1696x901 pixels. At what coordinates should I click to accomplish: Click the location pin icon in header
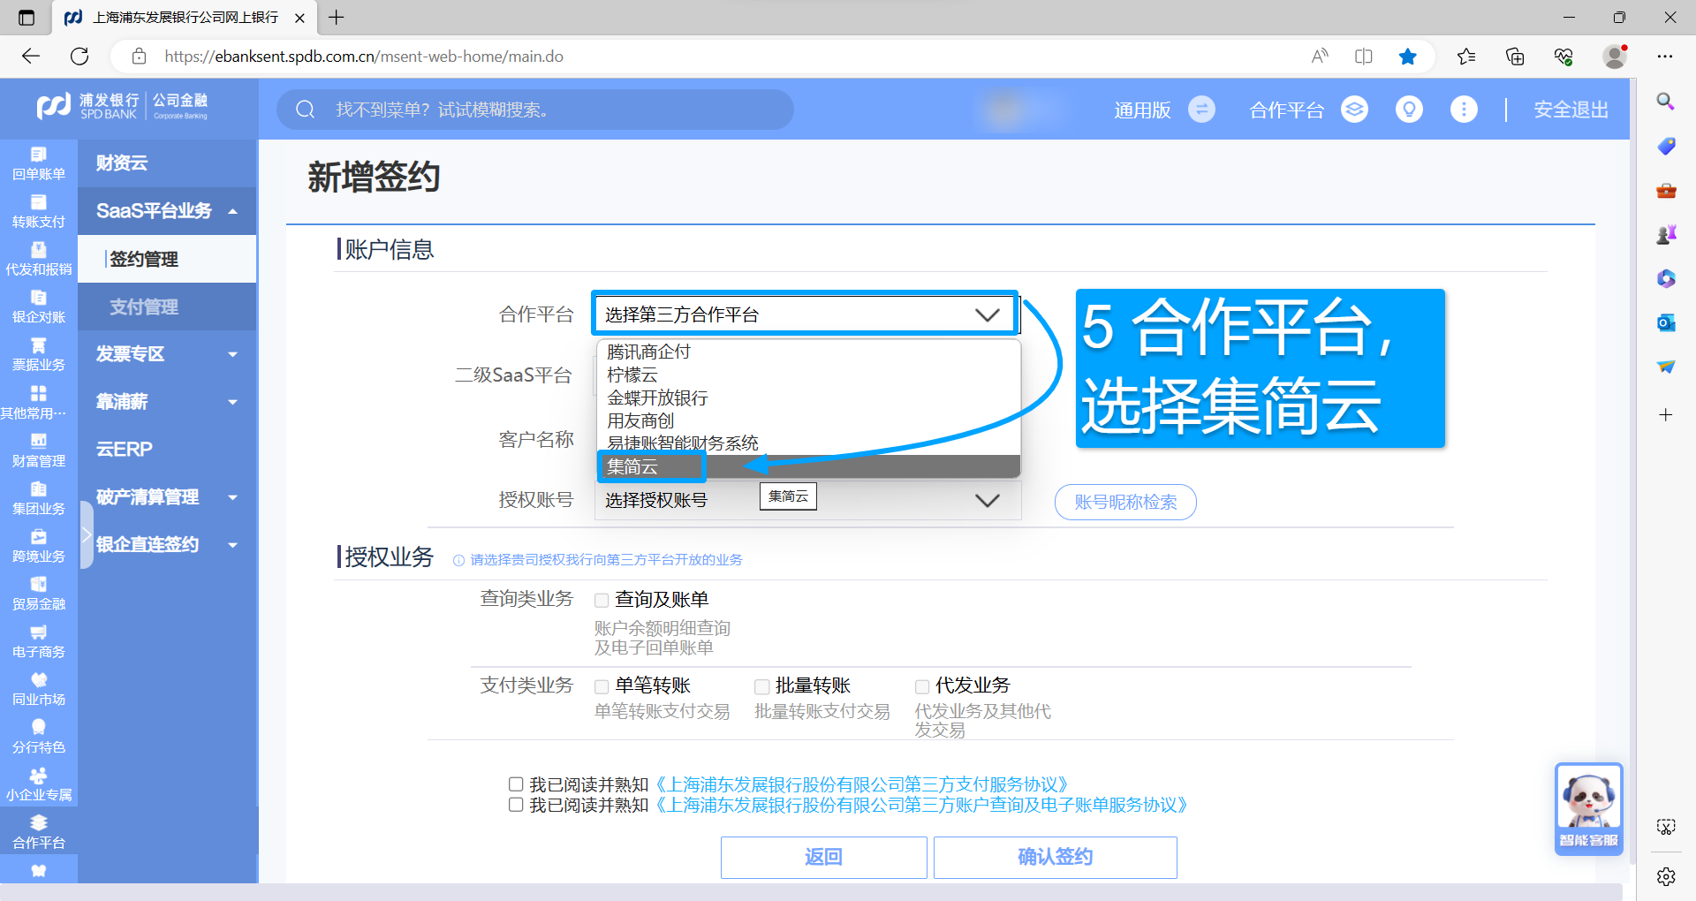point(1409,110)
